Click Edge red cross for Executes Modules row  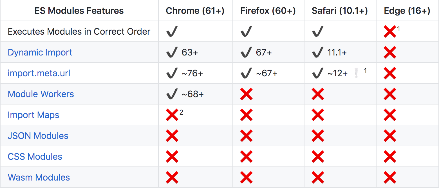click(x=390, y=32)
